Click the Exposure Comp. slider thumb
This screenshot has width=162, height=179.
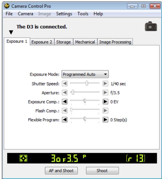[85, 101]
